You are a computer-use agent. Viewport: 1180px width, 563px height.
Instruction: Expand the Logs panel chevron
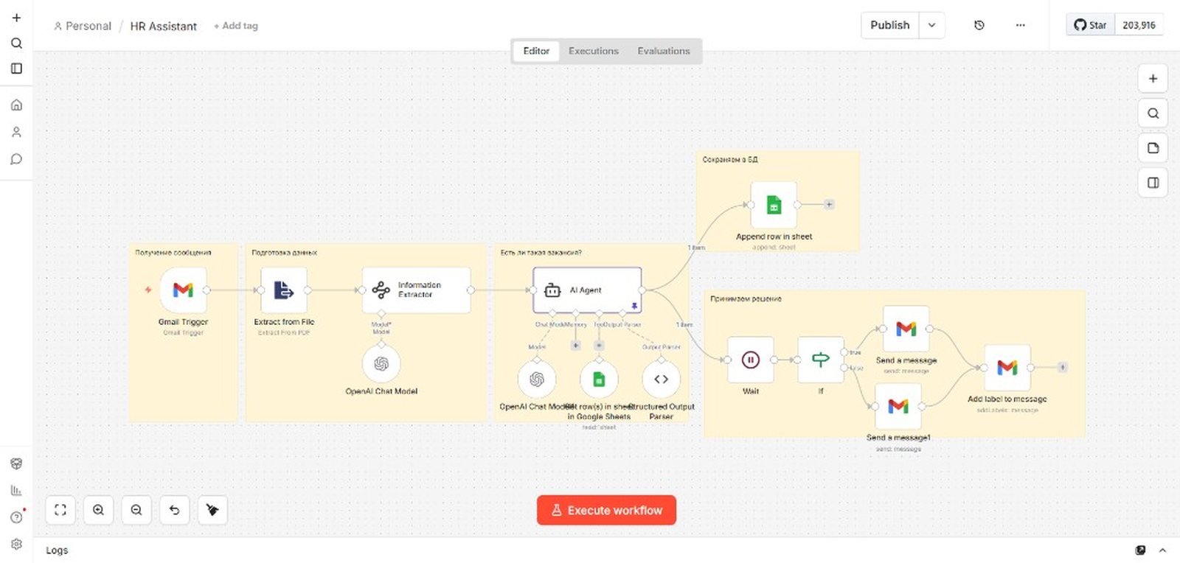click(x=1162, y=550)
